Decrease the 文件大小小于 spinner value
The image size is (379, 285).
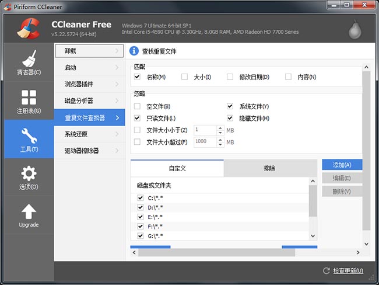220,133
